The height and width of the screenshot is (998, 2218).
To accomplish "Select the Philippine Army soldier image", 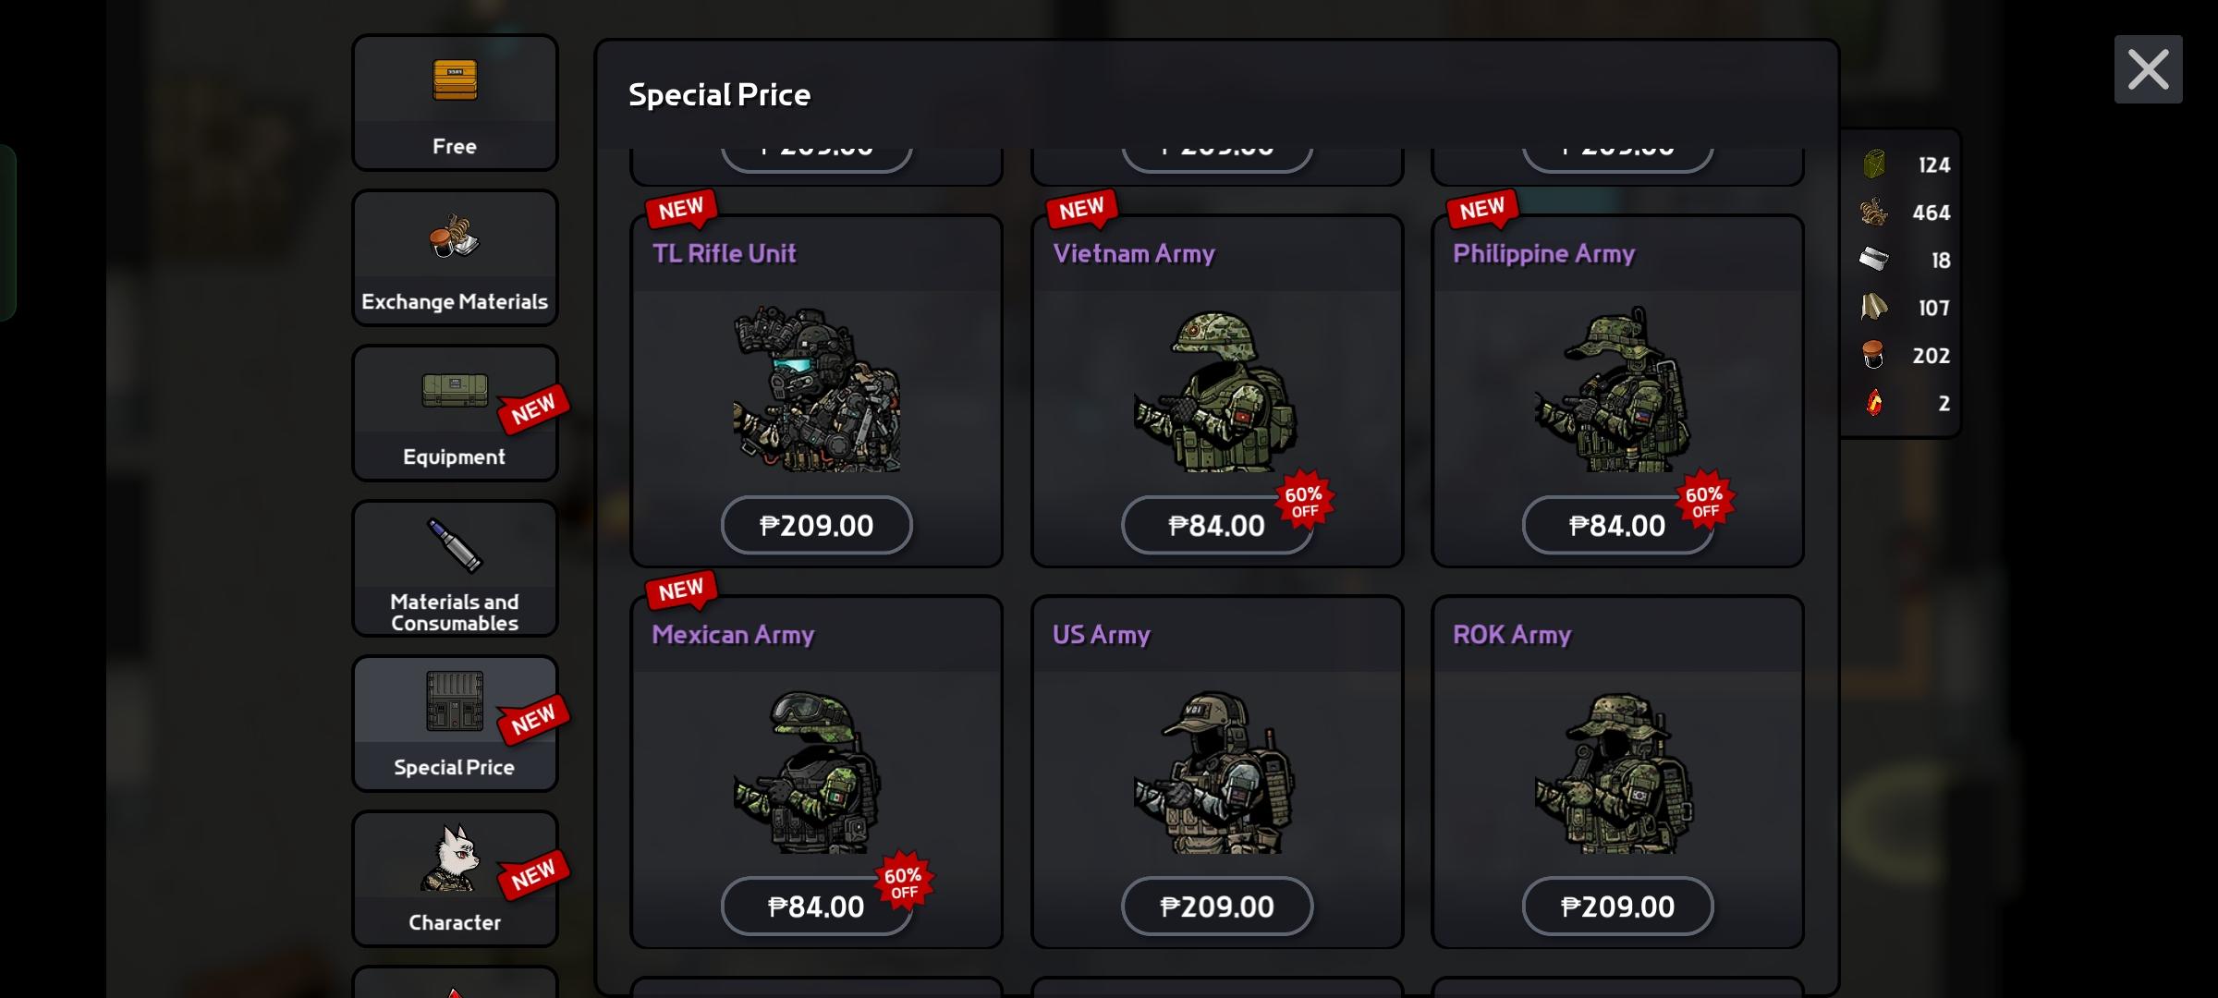I will [1616, 390].
